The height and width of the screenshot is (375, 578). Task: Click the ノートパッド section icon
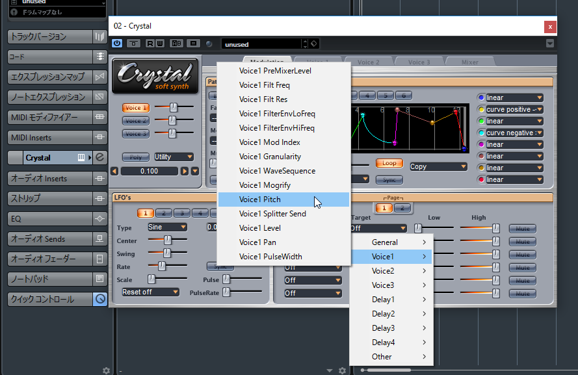pos(99,279)
